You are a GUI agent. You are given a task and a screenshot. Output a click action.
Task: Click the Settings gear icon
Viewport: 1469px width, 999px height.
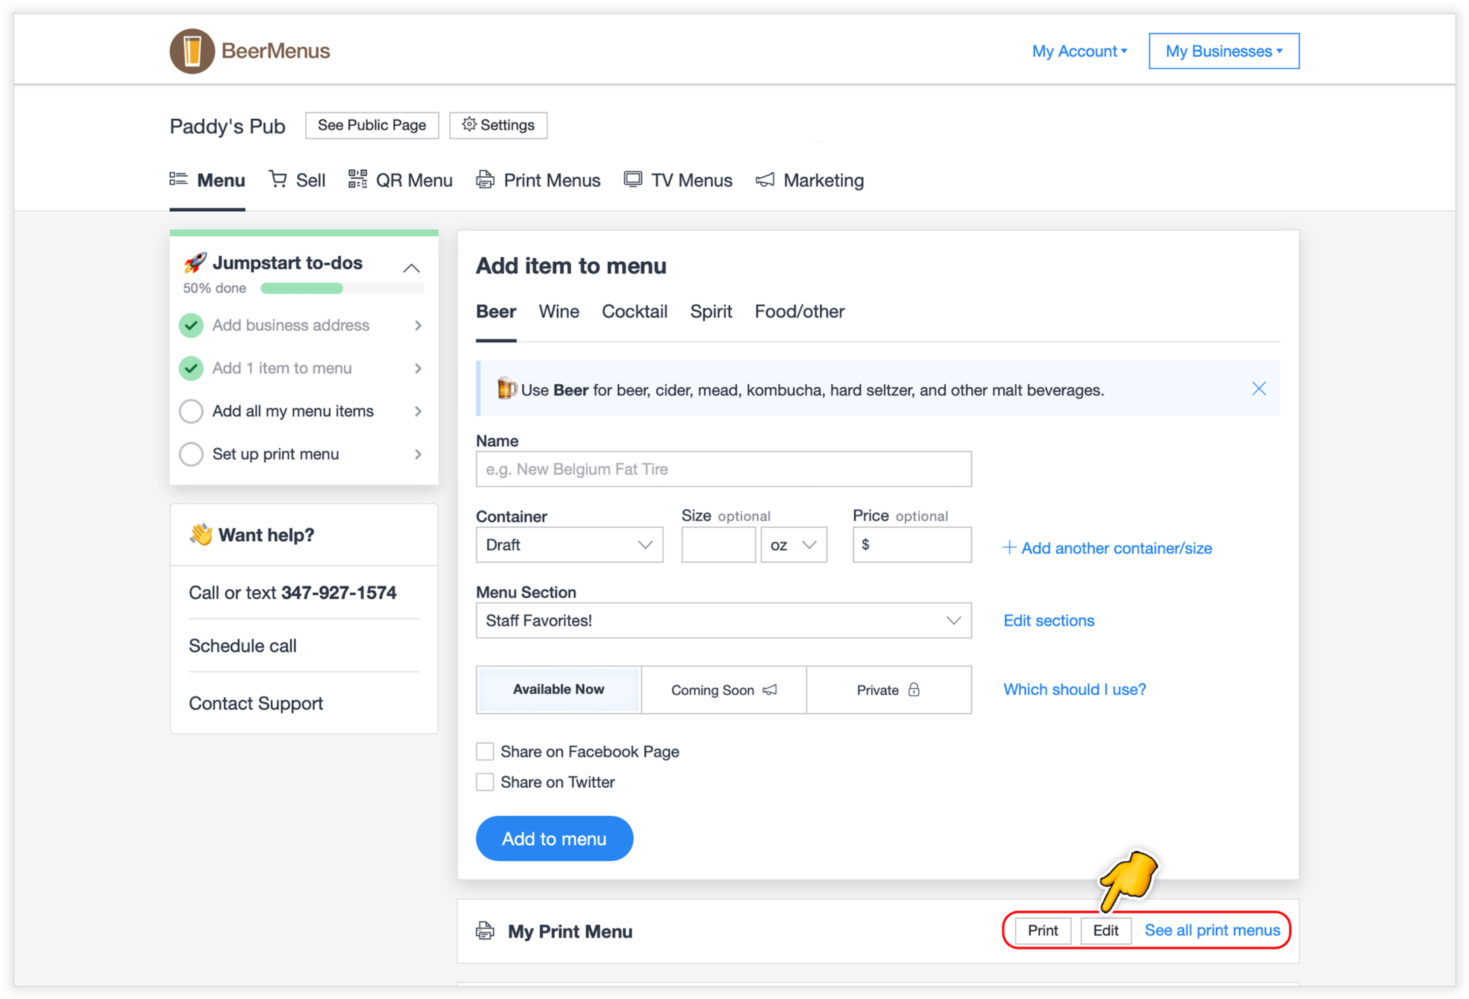(469, 125)
